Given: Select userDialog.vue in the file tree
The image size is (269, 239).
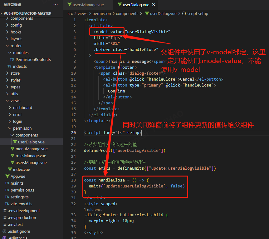Looking at the screenshot, I should coord(31,142).
